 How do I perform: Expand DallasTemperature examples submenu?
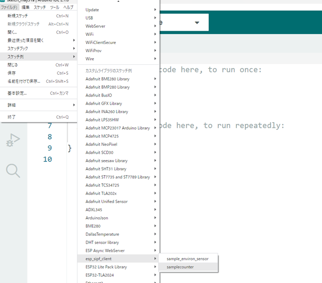(x=118, y=234)
